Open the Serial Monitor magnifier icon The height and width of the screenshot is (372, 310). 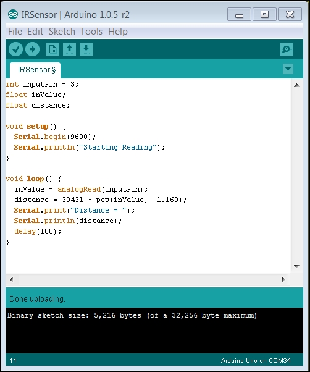[x=287, y=49]
